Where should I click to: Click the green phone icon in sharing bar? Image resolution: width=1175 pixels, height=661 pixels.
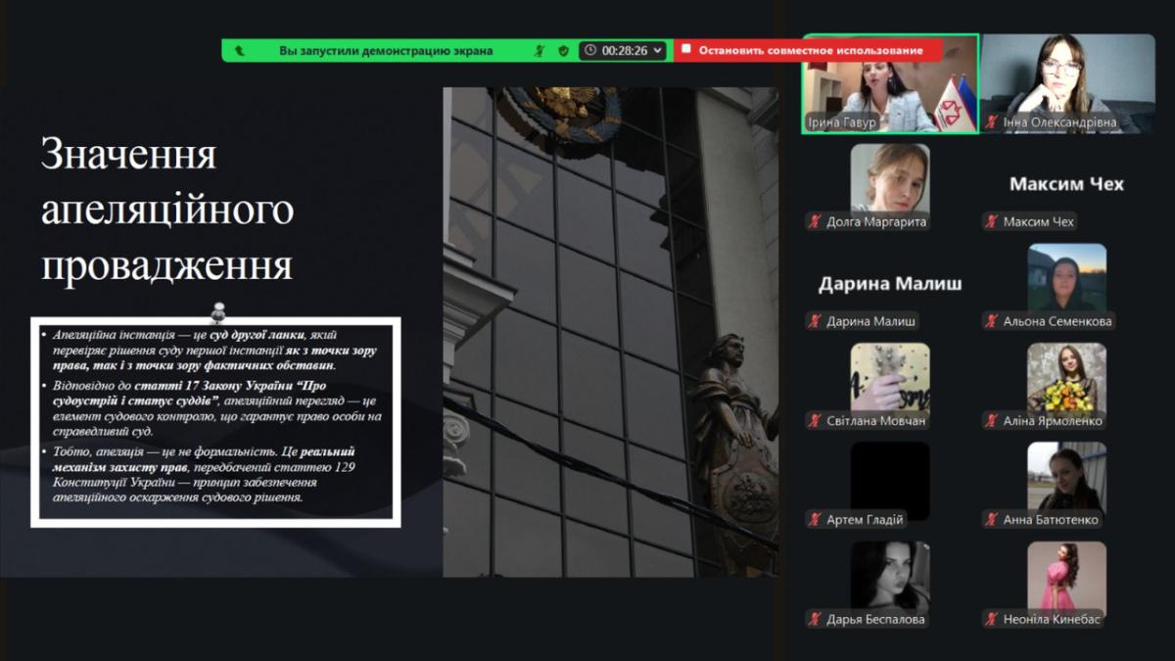[239, 50]
